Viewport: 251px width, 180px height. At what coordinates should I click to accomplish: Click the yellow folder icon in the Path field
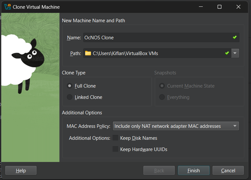(x=88, y=53)
